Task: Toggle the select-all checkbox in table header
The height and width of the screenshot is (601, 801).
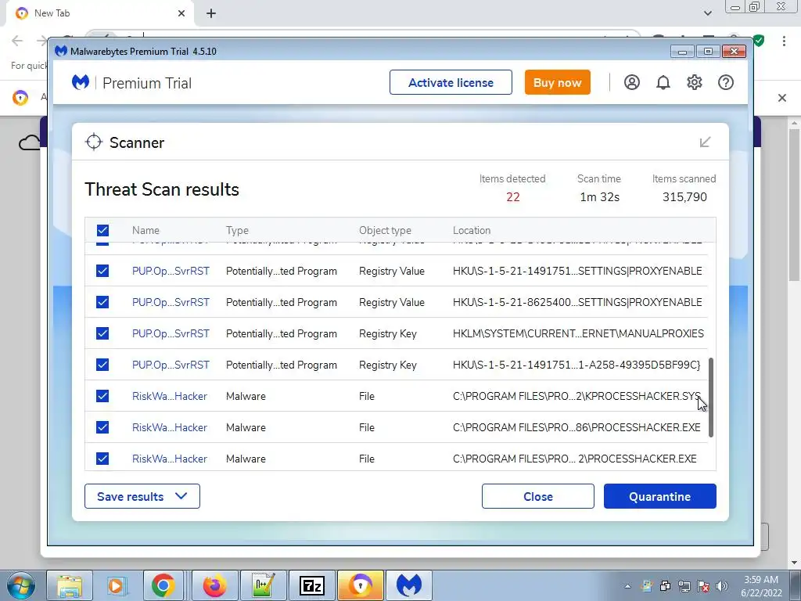Action: tap(102, 231)
